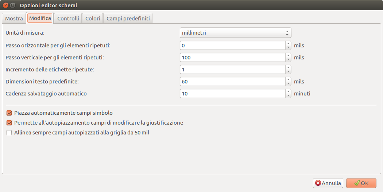The width and height of the screenshot is (383, 192).
Task: Disable Piazza automaticamente campi simbolo checkbox
Action: (9, 113)
